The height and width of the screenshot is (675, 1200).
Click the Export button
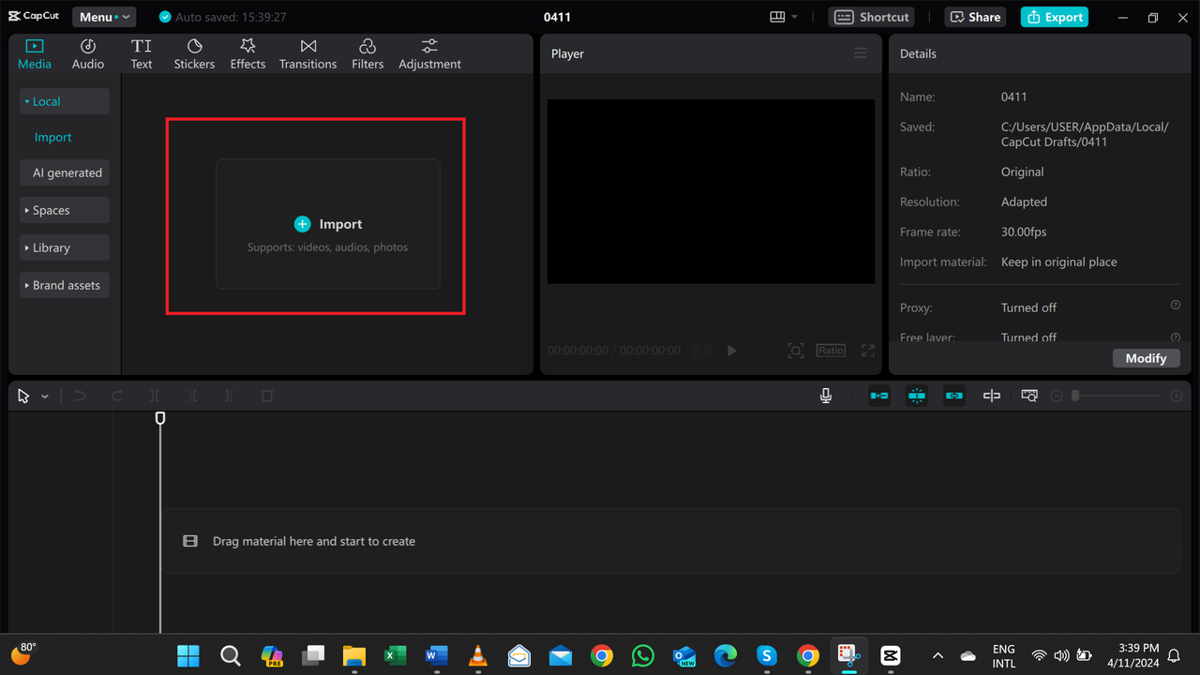pos(1054,16)
